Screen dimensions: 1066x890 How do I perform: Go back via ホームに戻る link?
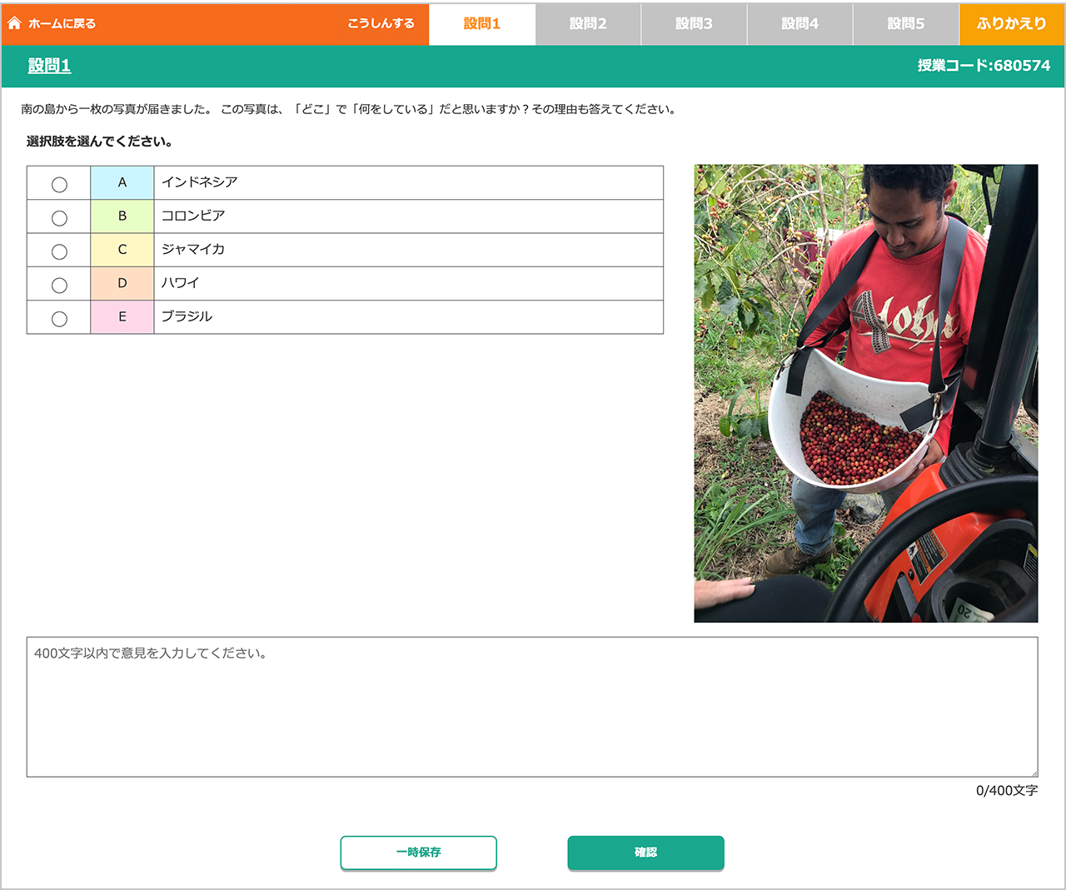pos(62,24)
